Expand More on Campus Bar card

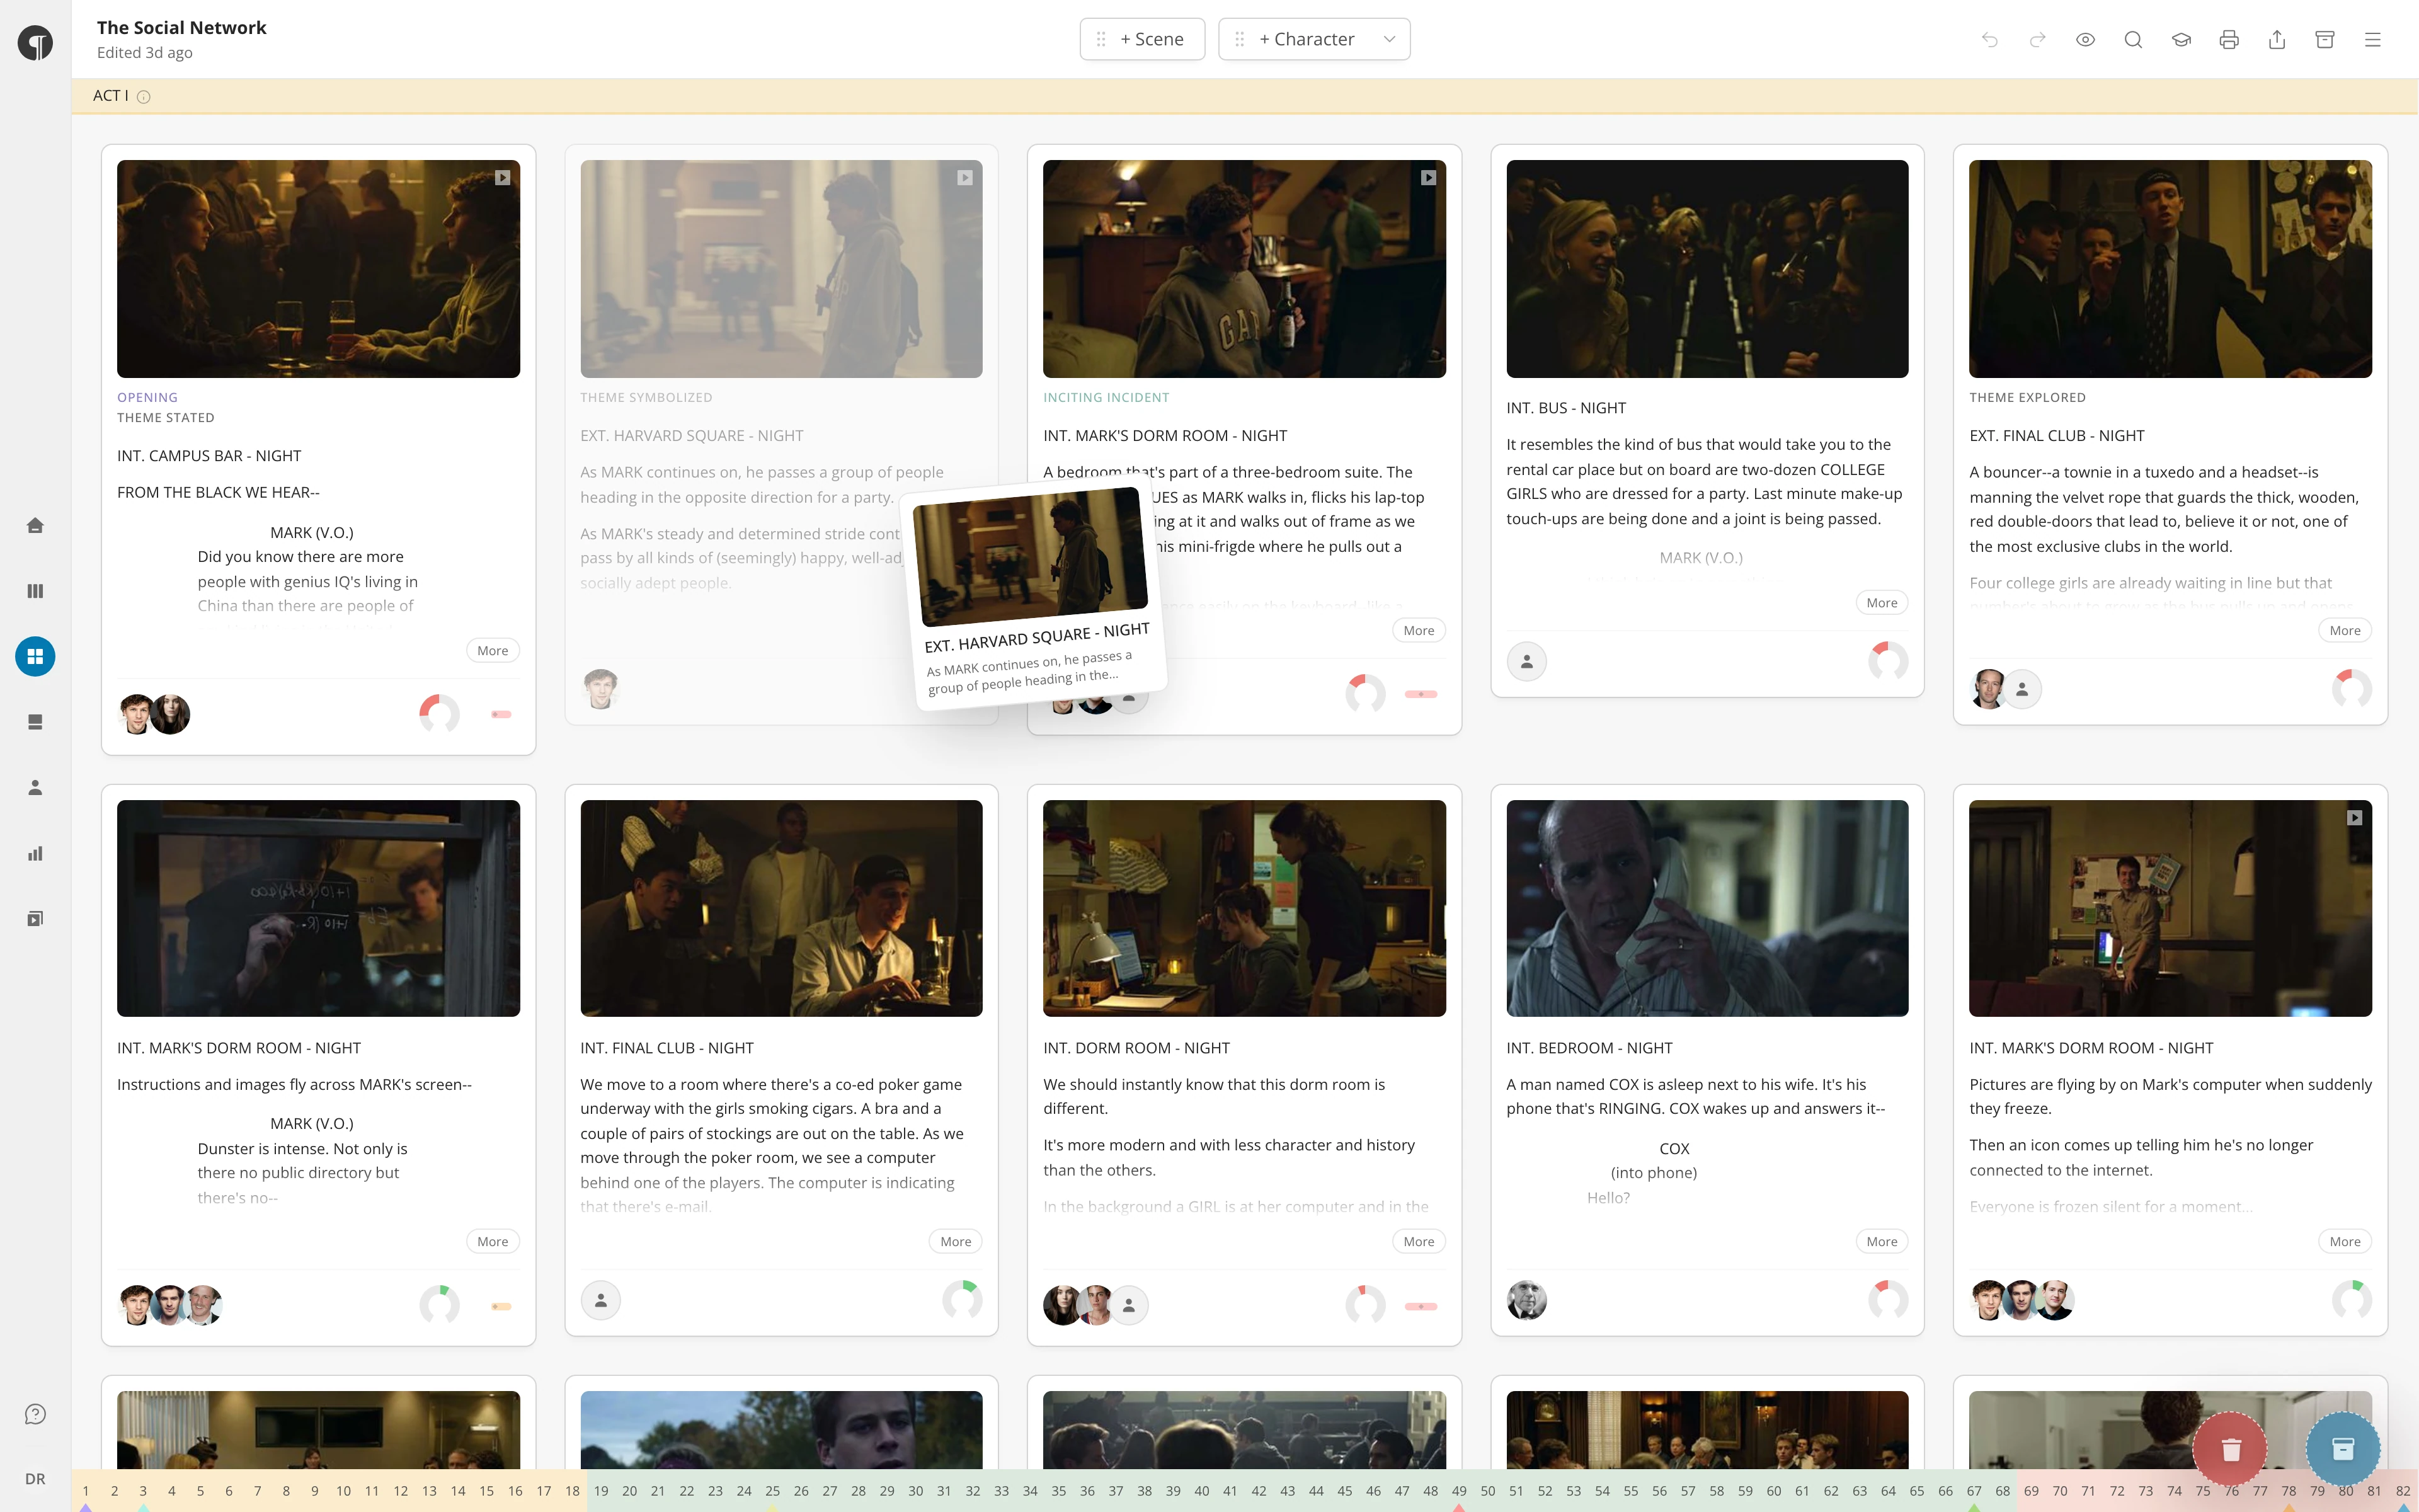(x=493, y=651)
